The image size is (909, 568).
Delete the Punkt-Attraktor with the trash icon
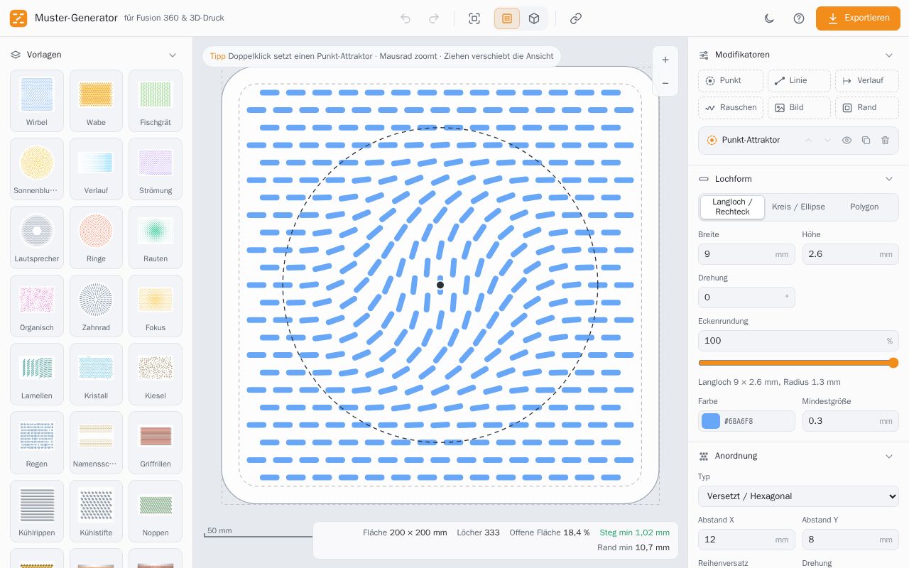(885, 141)
